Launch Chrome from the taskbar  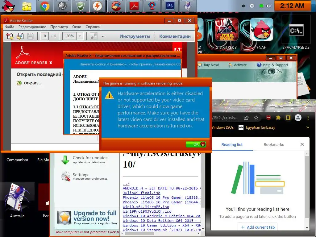(x=45, y=6)
